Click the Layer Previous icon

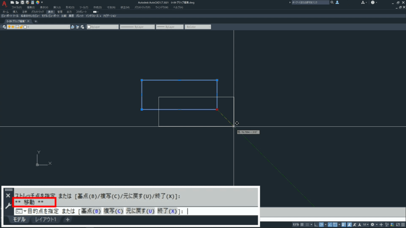coord(77,27)
